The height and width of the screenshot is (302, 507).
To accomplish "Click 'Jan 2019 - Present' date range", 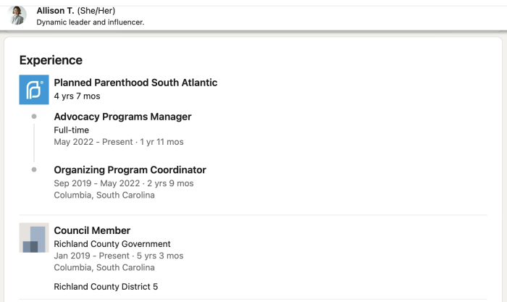I will pos(91,256).
